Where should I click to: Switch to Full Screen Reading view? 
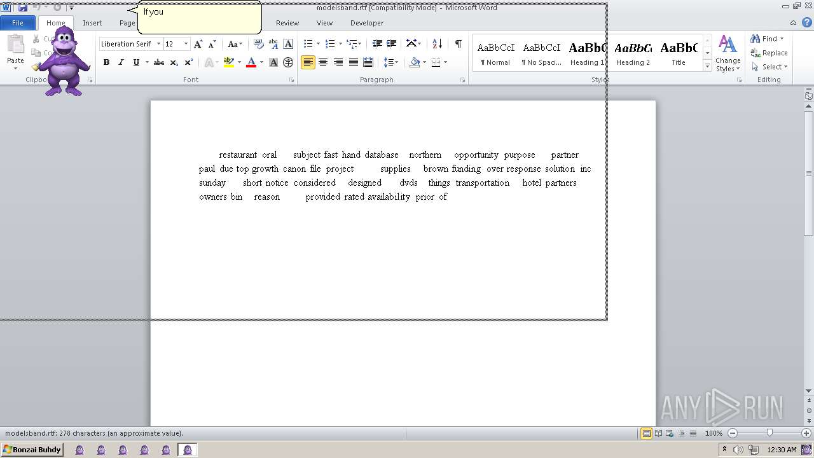pyautogui.click(x=658, y=433)
